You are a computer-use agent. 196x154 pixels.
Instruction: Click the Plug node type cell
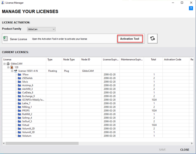click(67, 71)
